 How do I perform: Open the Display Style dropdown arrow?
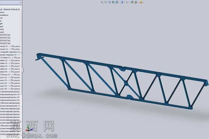point(124,2)
